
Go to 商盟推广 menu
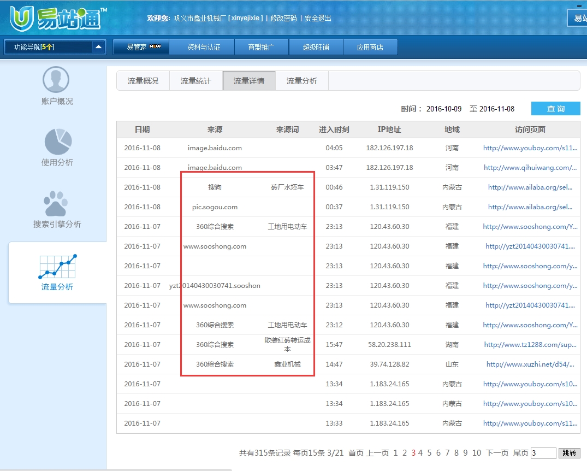[x=261, y=47]
